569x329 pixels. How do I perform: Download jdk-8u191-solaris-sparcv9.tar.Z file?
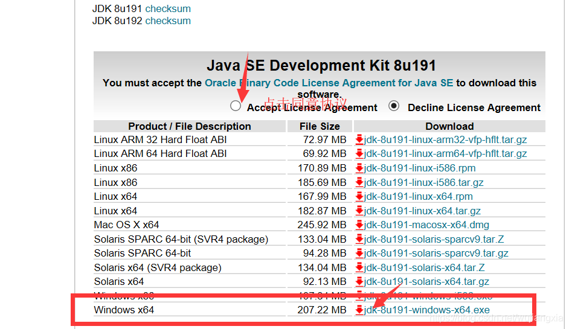point(434,240)
